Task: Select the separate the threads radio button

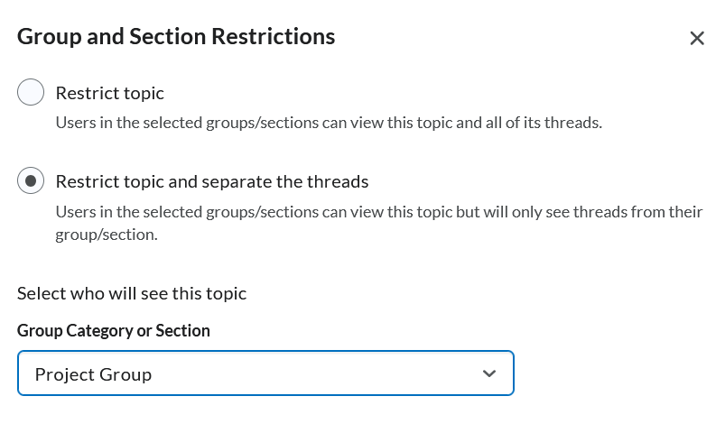Action: pyautogui.click(x=31, y=181)
